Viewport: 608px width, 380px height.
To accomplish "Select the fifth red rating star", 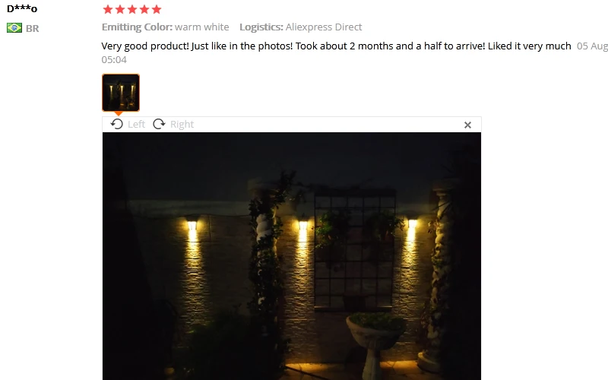I will point(157,9).
